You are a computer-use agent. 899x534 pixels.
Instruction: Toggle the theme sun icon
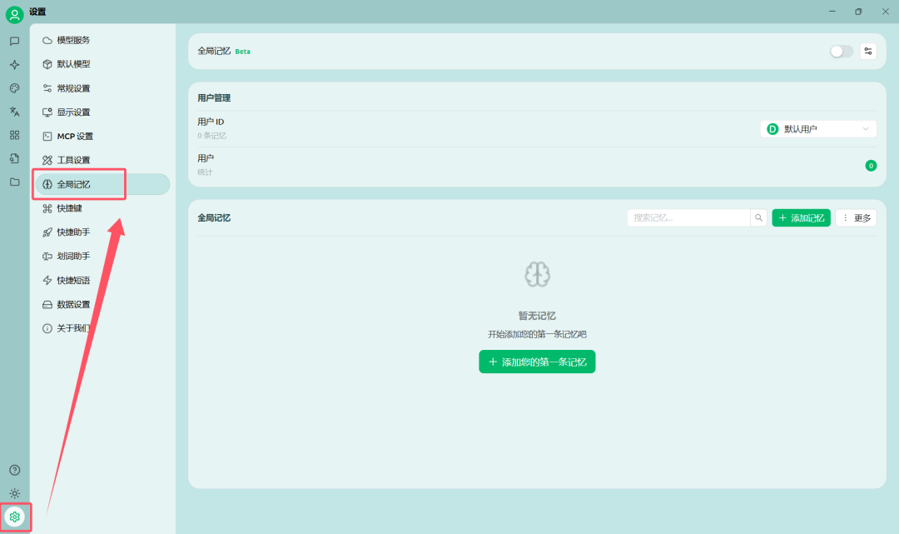tap(15, 493)
